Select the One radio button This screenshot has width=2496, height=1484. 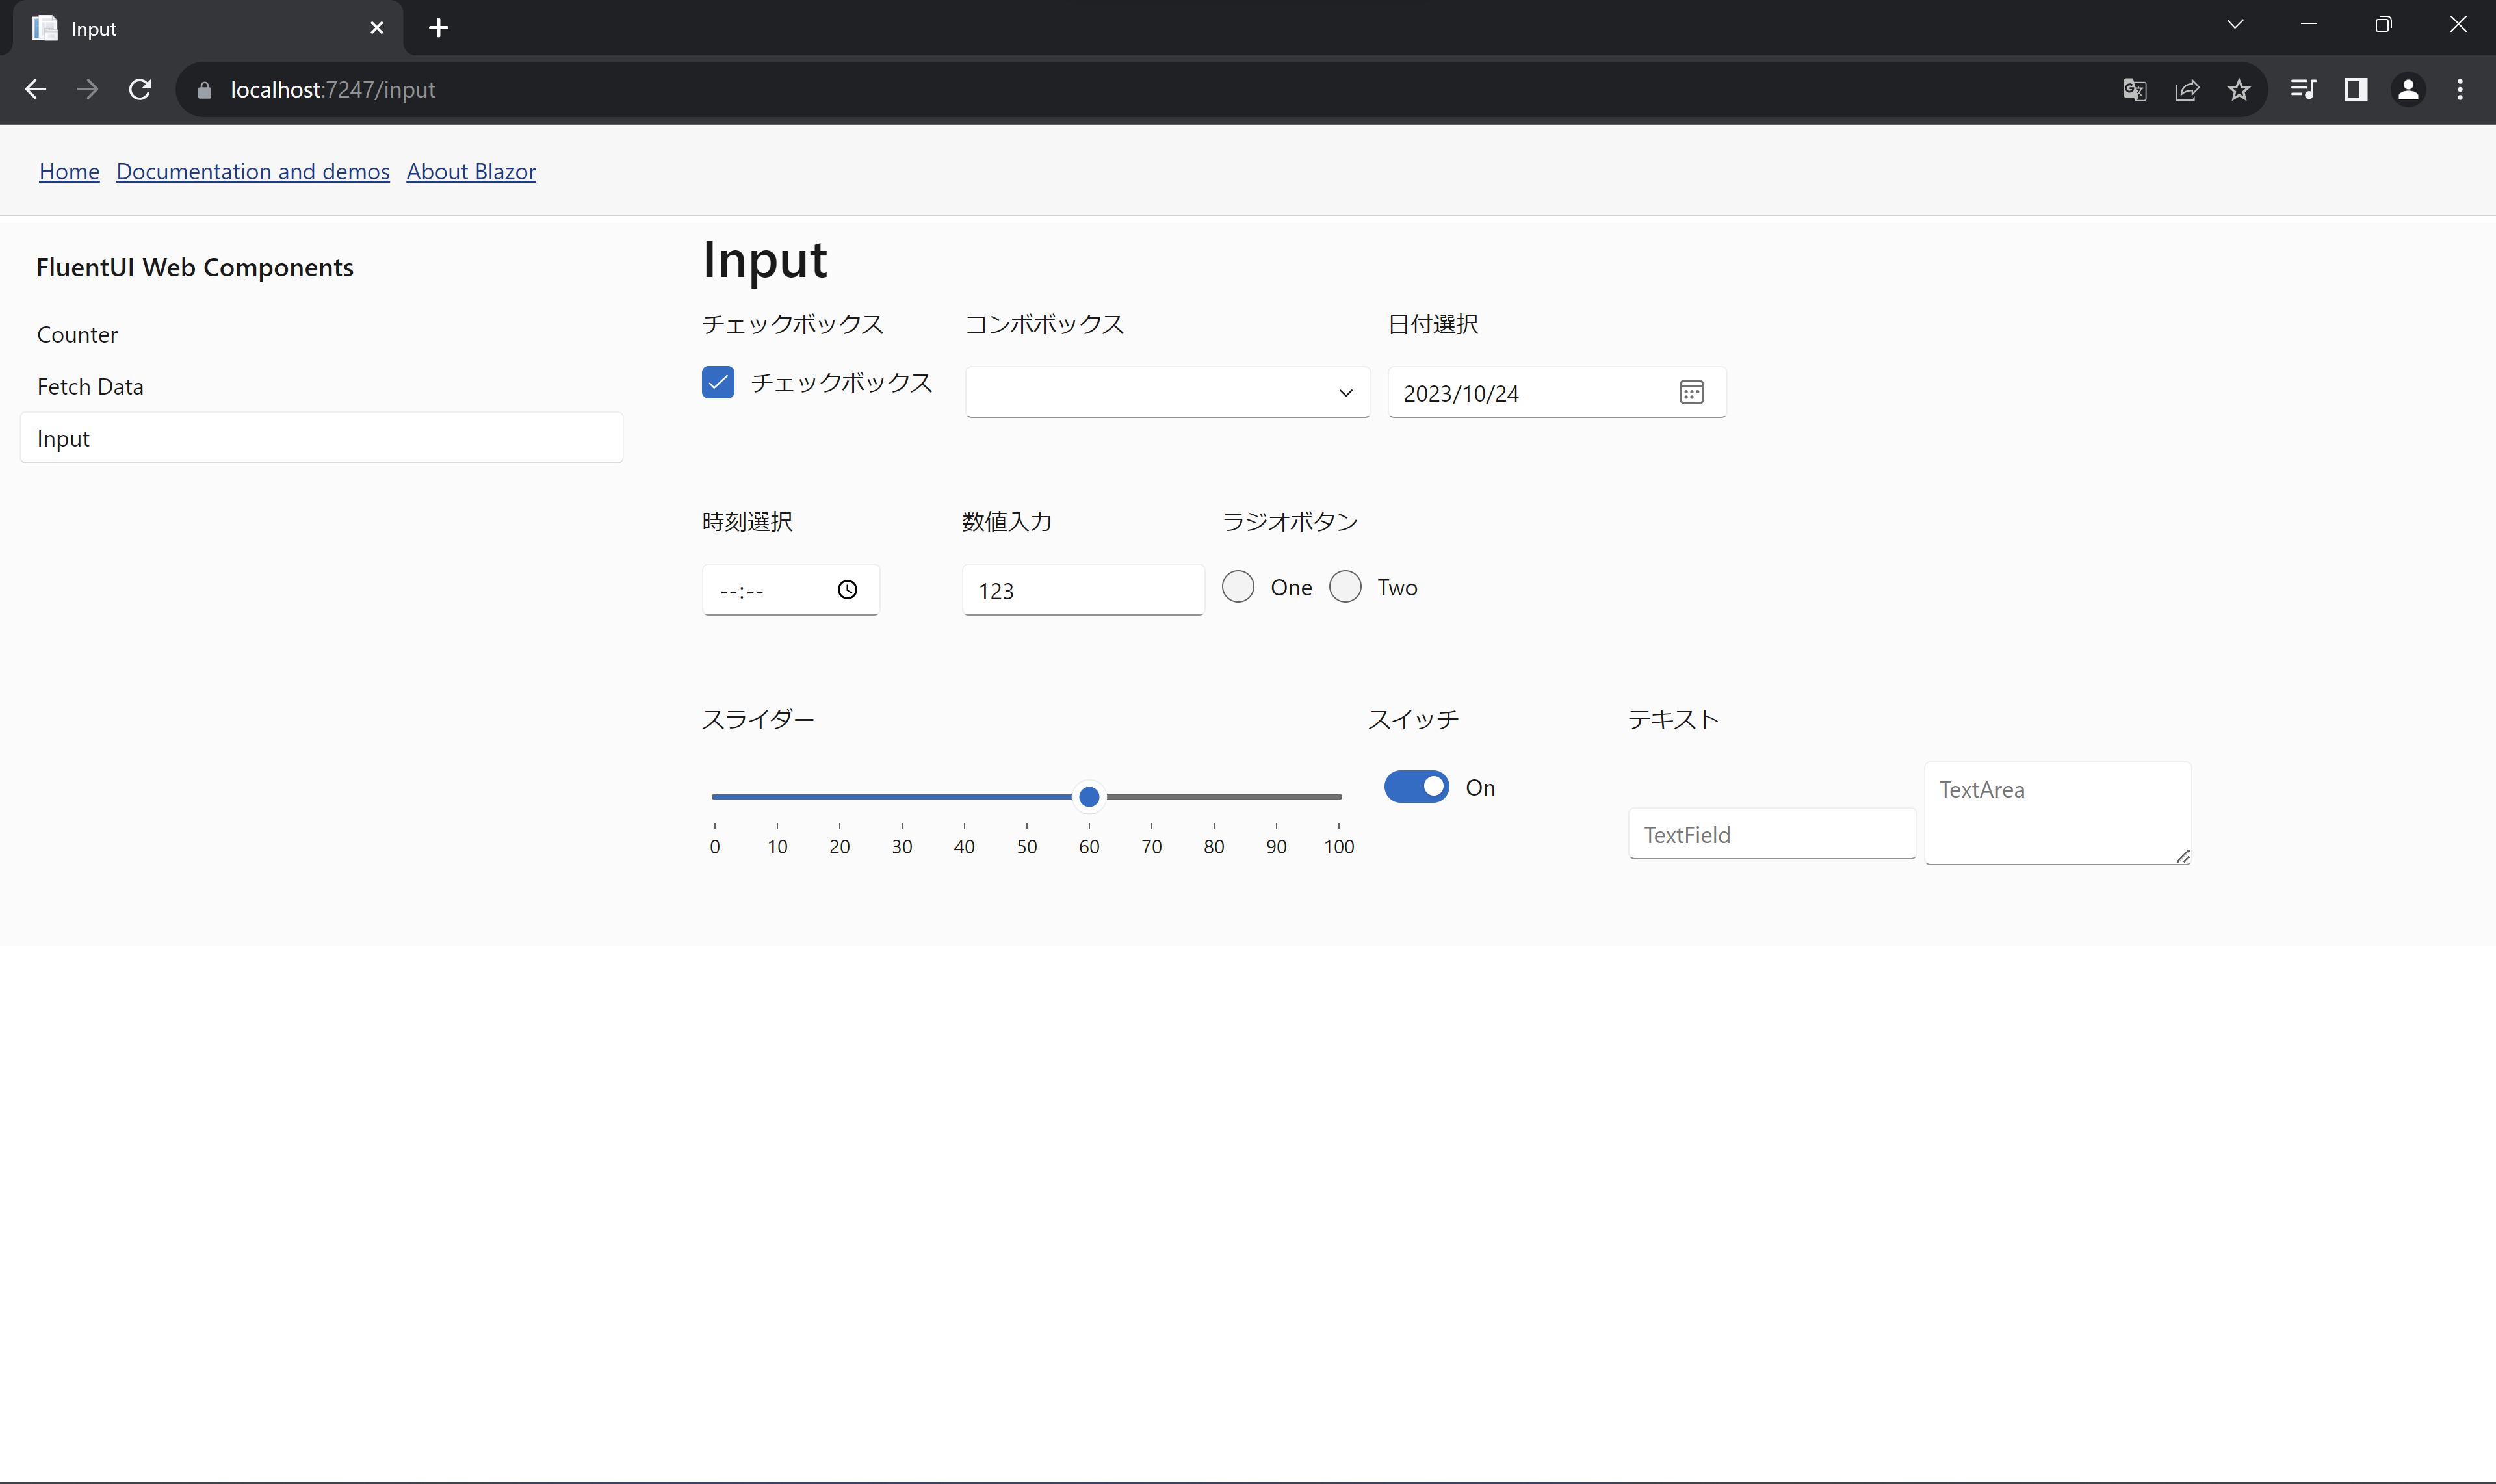[x=1238, y=587]
